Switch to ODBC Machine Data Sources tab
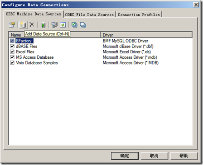The width and height of the screenshot is (203, 165). coord(34,14)
